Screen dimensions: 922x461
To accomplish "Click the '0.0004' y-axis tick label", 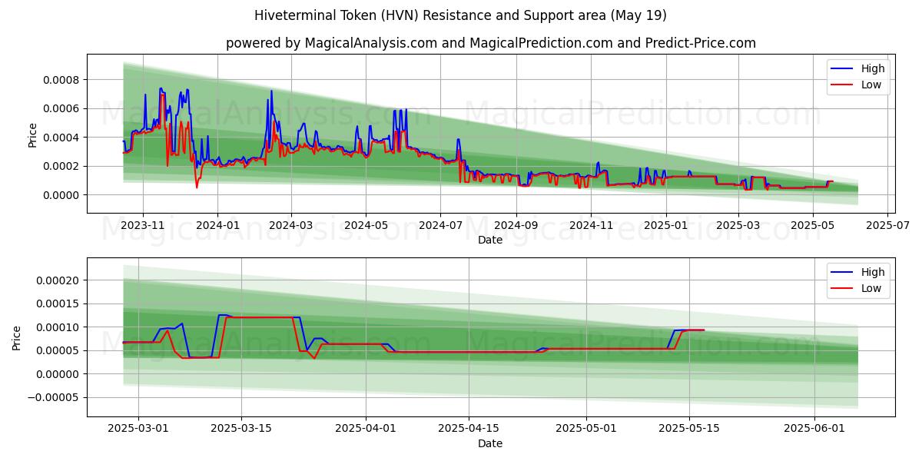I will click(62, 138).
